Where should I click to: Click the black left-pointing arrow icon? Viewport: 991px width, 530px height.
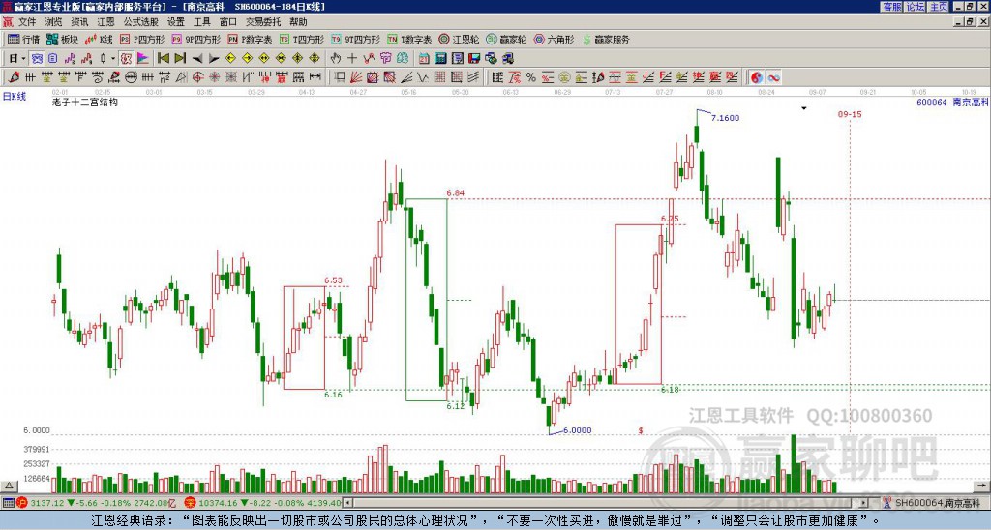(197, 59)
